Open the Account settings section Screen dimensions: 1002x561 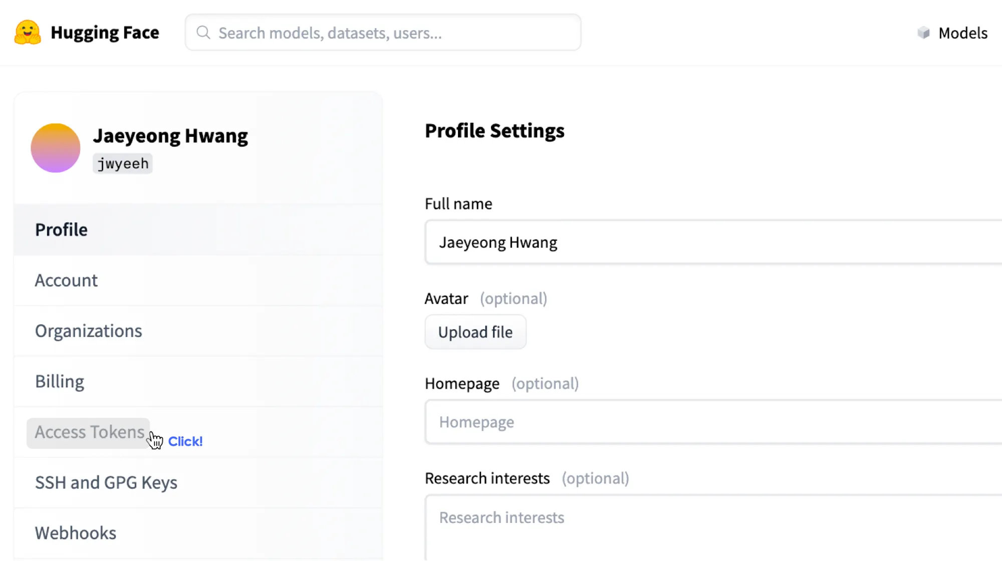pyautogui.click(x=66, y=280)
